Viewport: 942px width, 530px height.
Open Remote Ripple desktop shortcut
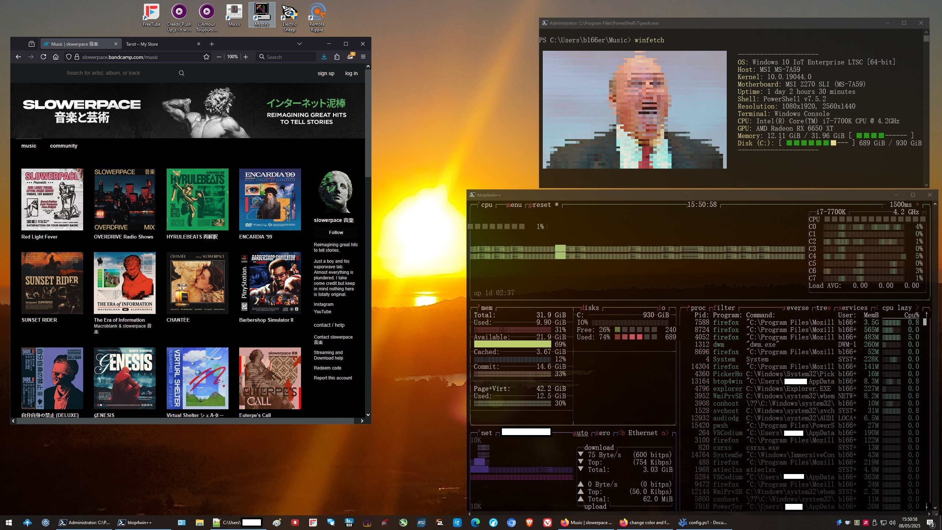(317, 18)
